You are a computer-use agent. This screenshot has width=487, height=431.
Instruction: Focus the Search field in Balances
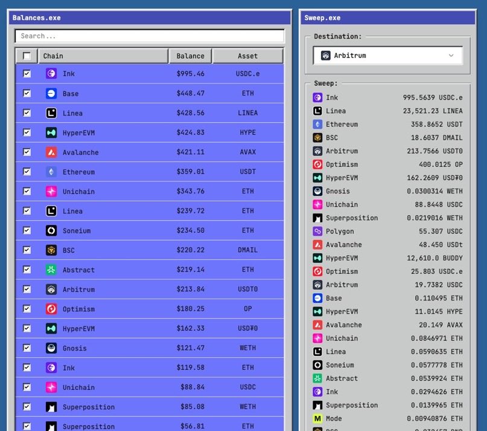tap(150, 36)
